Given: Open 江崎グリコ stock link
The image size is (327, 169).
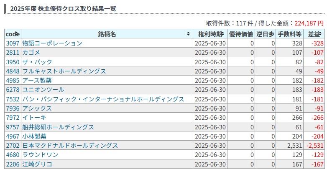Looking at the screenshot, I should coord(37,164).
